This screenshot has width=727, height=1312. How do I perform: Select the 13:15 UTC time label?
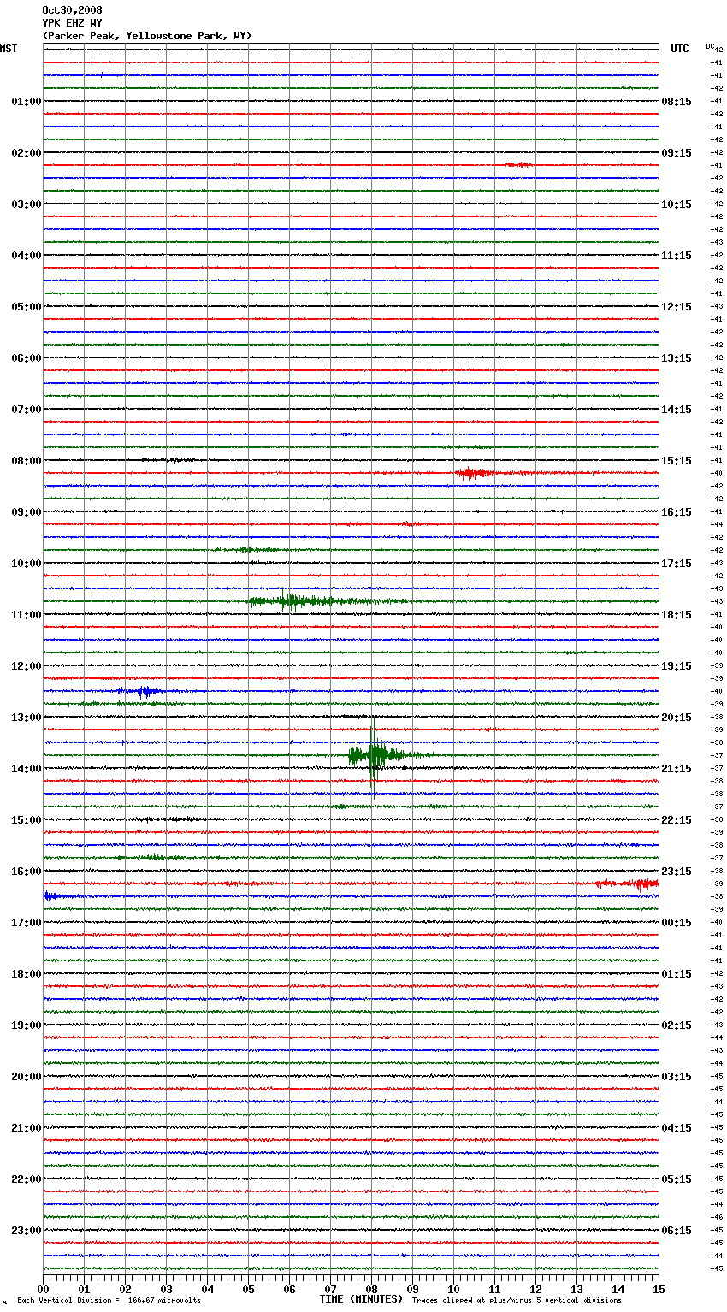pyautogui.click(x=677, y=358)
